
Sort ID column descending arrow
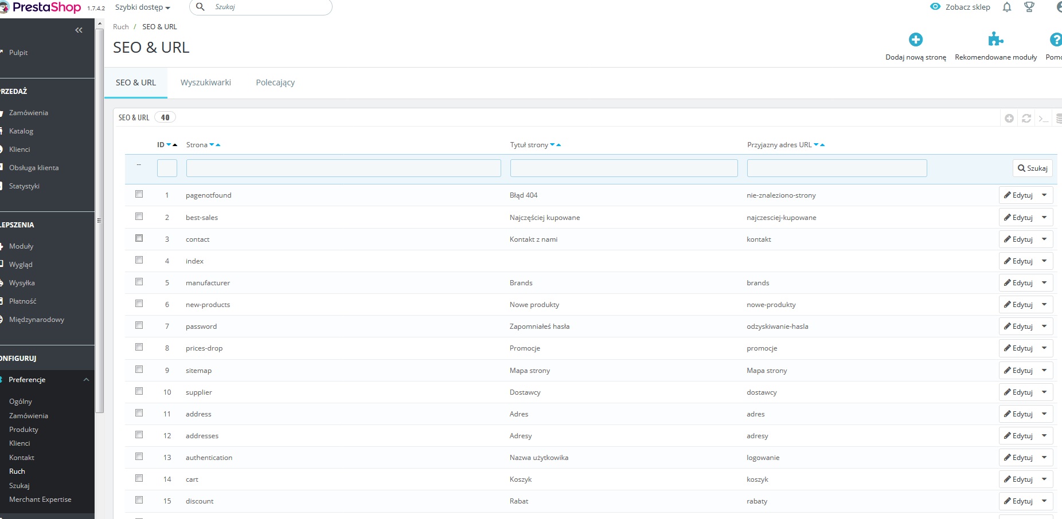pyautogui.click(x=169, y=145)
